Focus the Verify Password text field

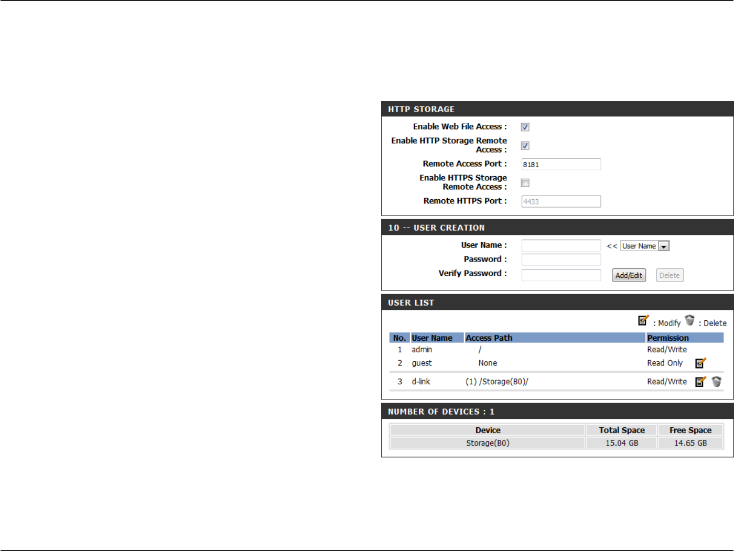point(561,275)
